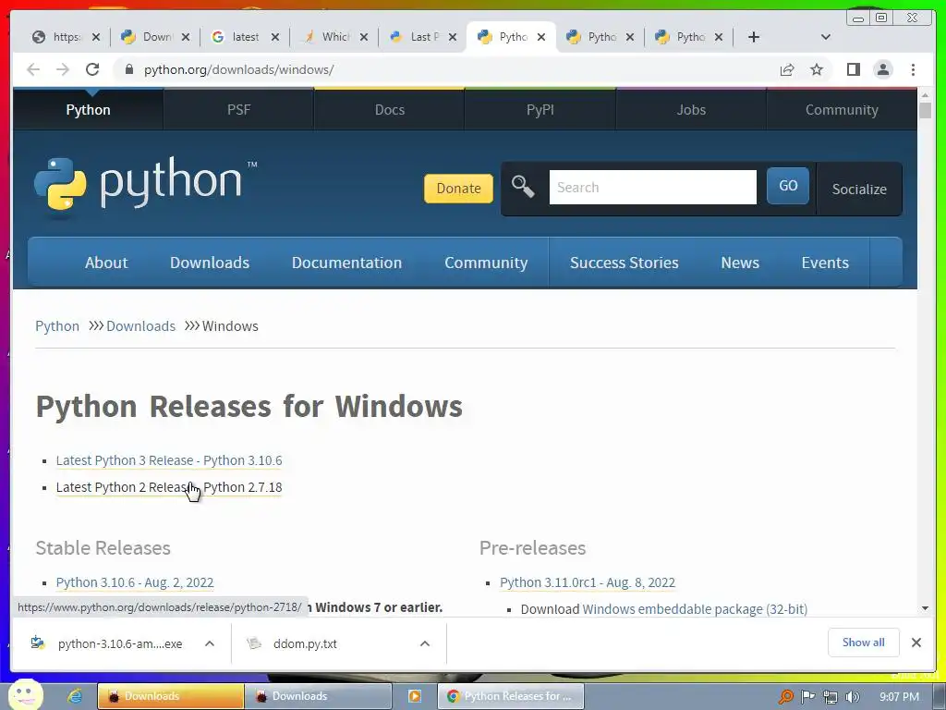
Task: Click the orange magnifier tray icon
Action: (785, 697)
